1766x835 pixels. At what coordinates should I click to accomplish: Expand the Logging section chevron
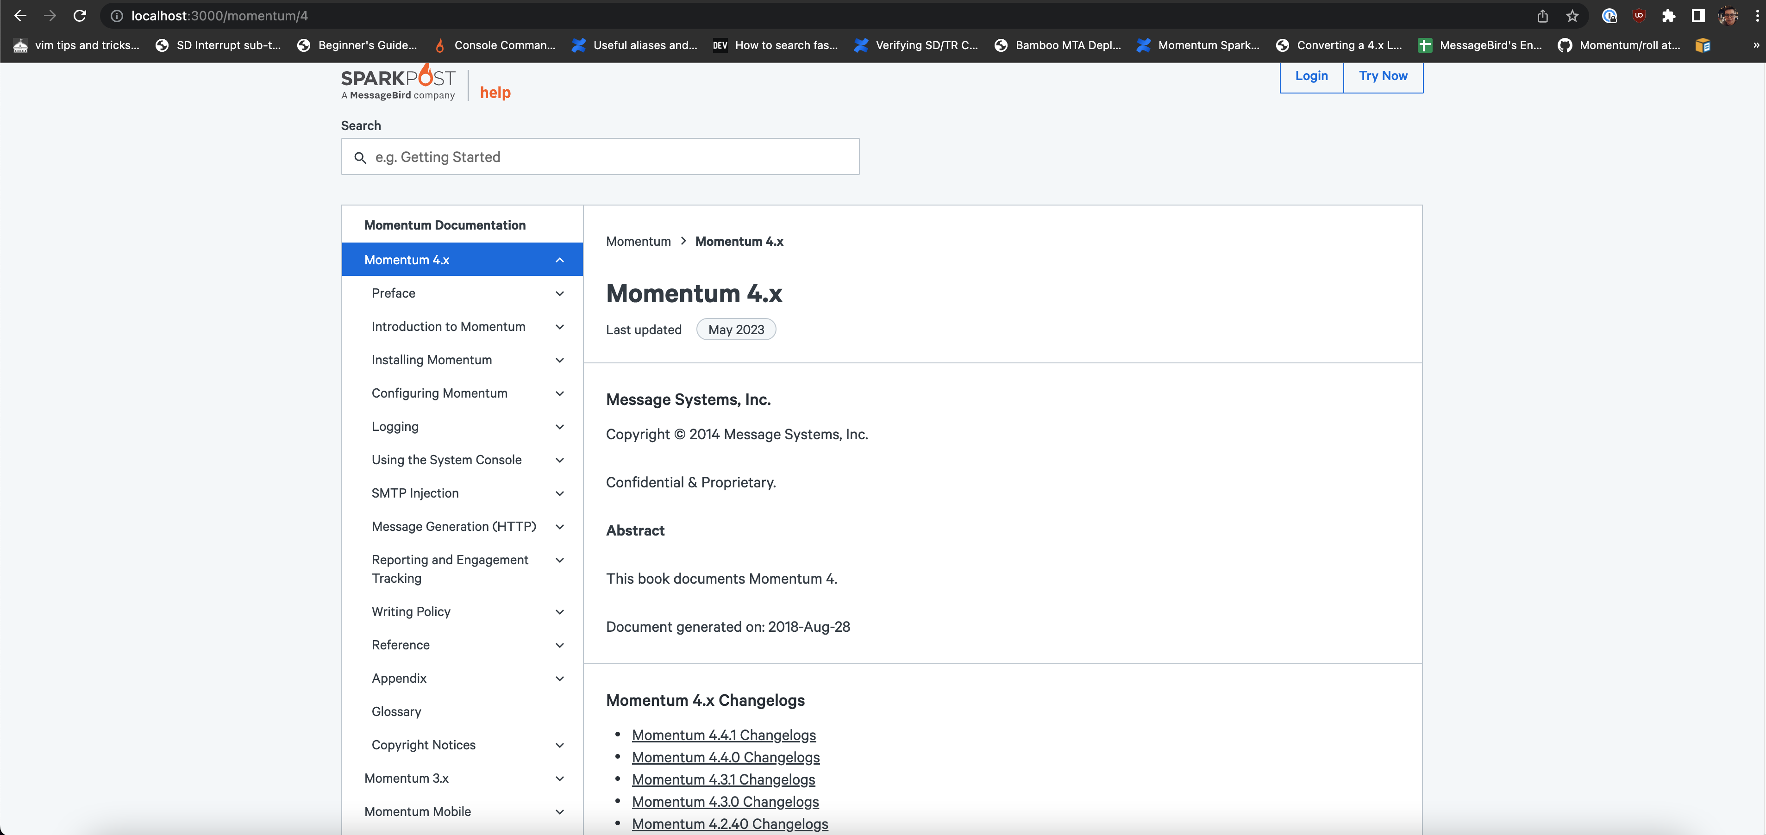[559, 426]
